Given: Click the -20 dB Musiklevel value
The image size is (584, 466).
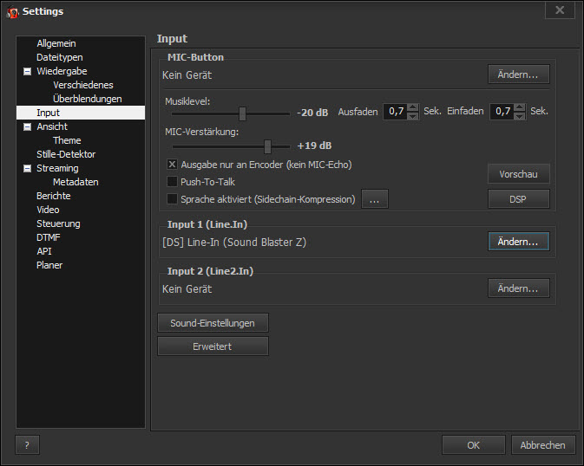Looking at the screenshot, I should pos(312,113).
